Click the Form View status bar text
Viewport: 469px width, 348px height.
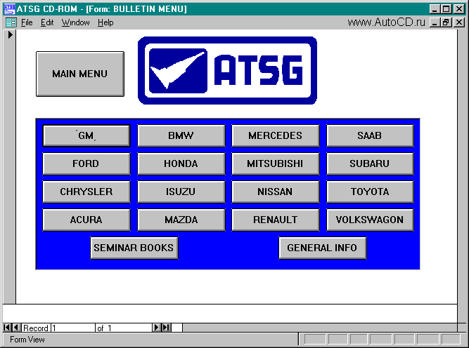click(27, 340)
